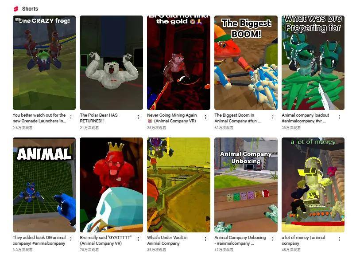Click the red Shorts logo icon
The image size is (360, 259).
(16, 9)
